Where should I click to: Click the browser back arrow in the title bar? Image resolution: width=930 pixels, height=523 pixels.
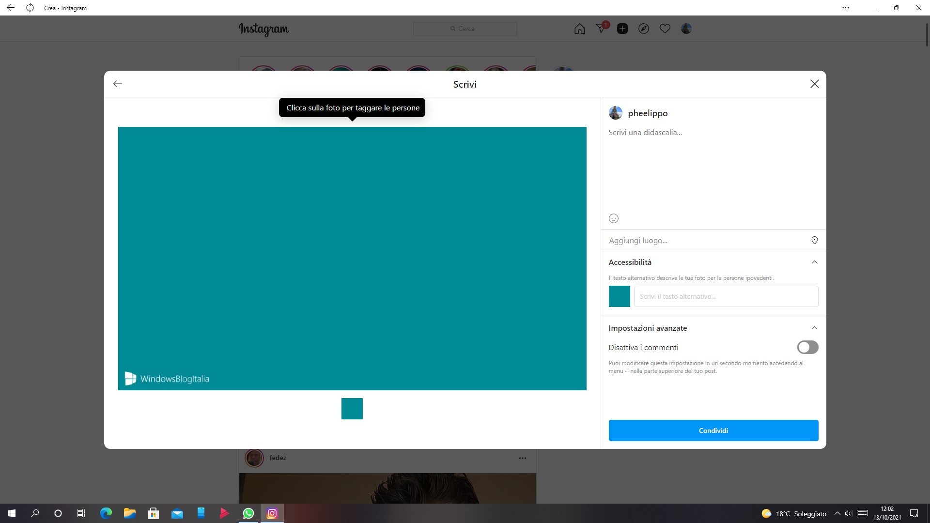(x=10, y=8)
